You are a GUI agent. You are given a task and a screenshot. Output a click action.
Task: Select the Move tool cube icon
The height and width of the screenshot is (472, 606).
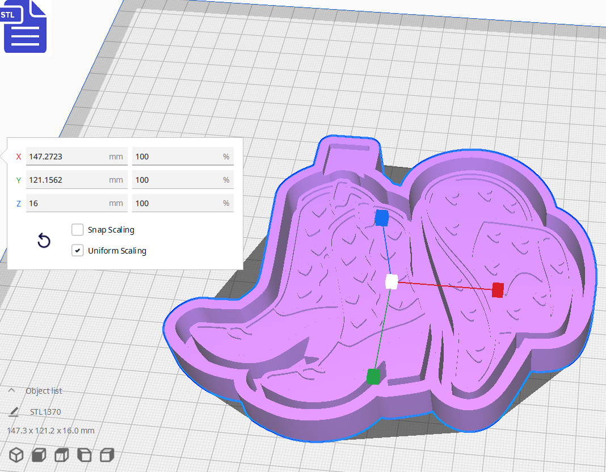pos(16,454)
